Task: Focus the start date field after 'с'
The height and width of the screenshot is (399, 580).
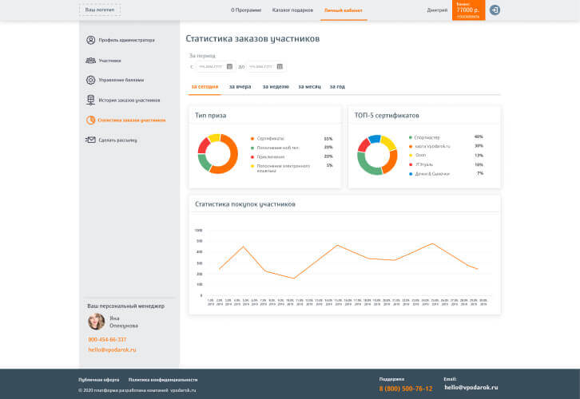Action: pos(215,66)
